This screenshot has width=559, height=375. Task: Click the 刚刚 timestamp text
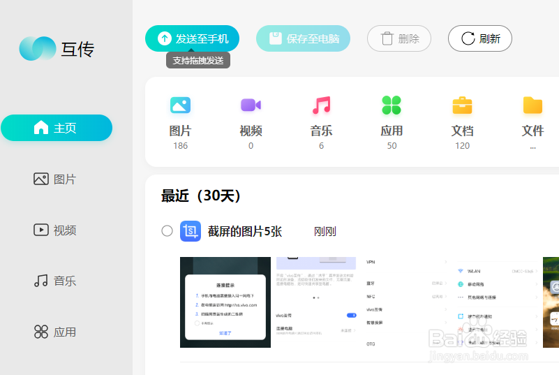coord(325,231)
